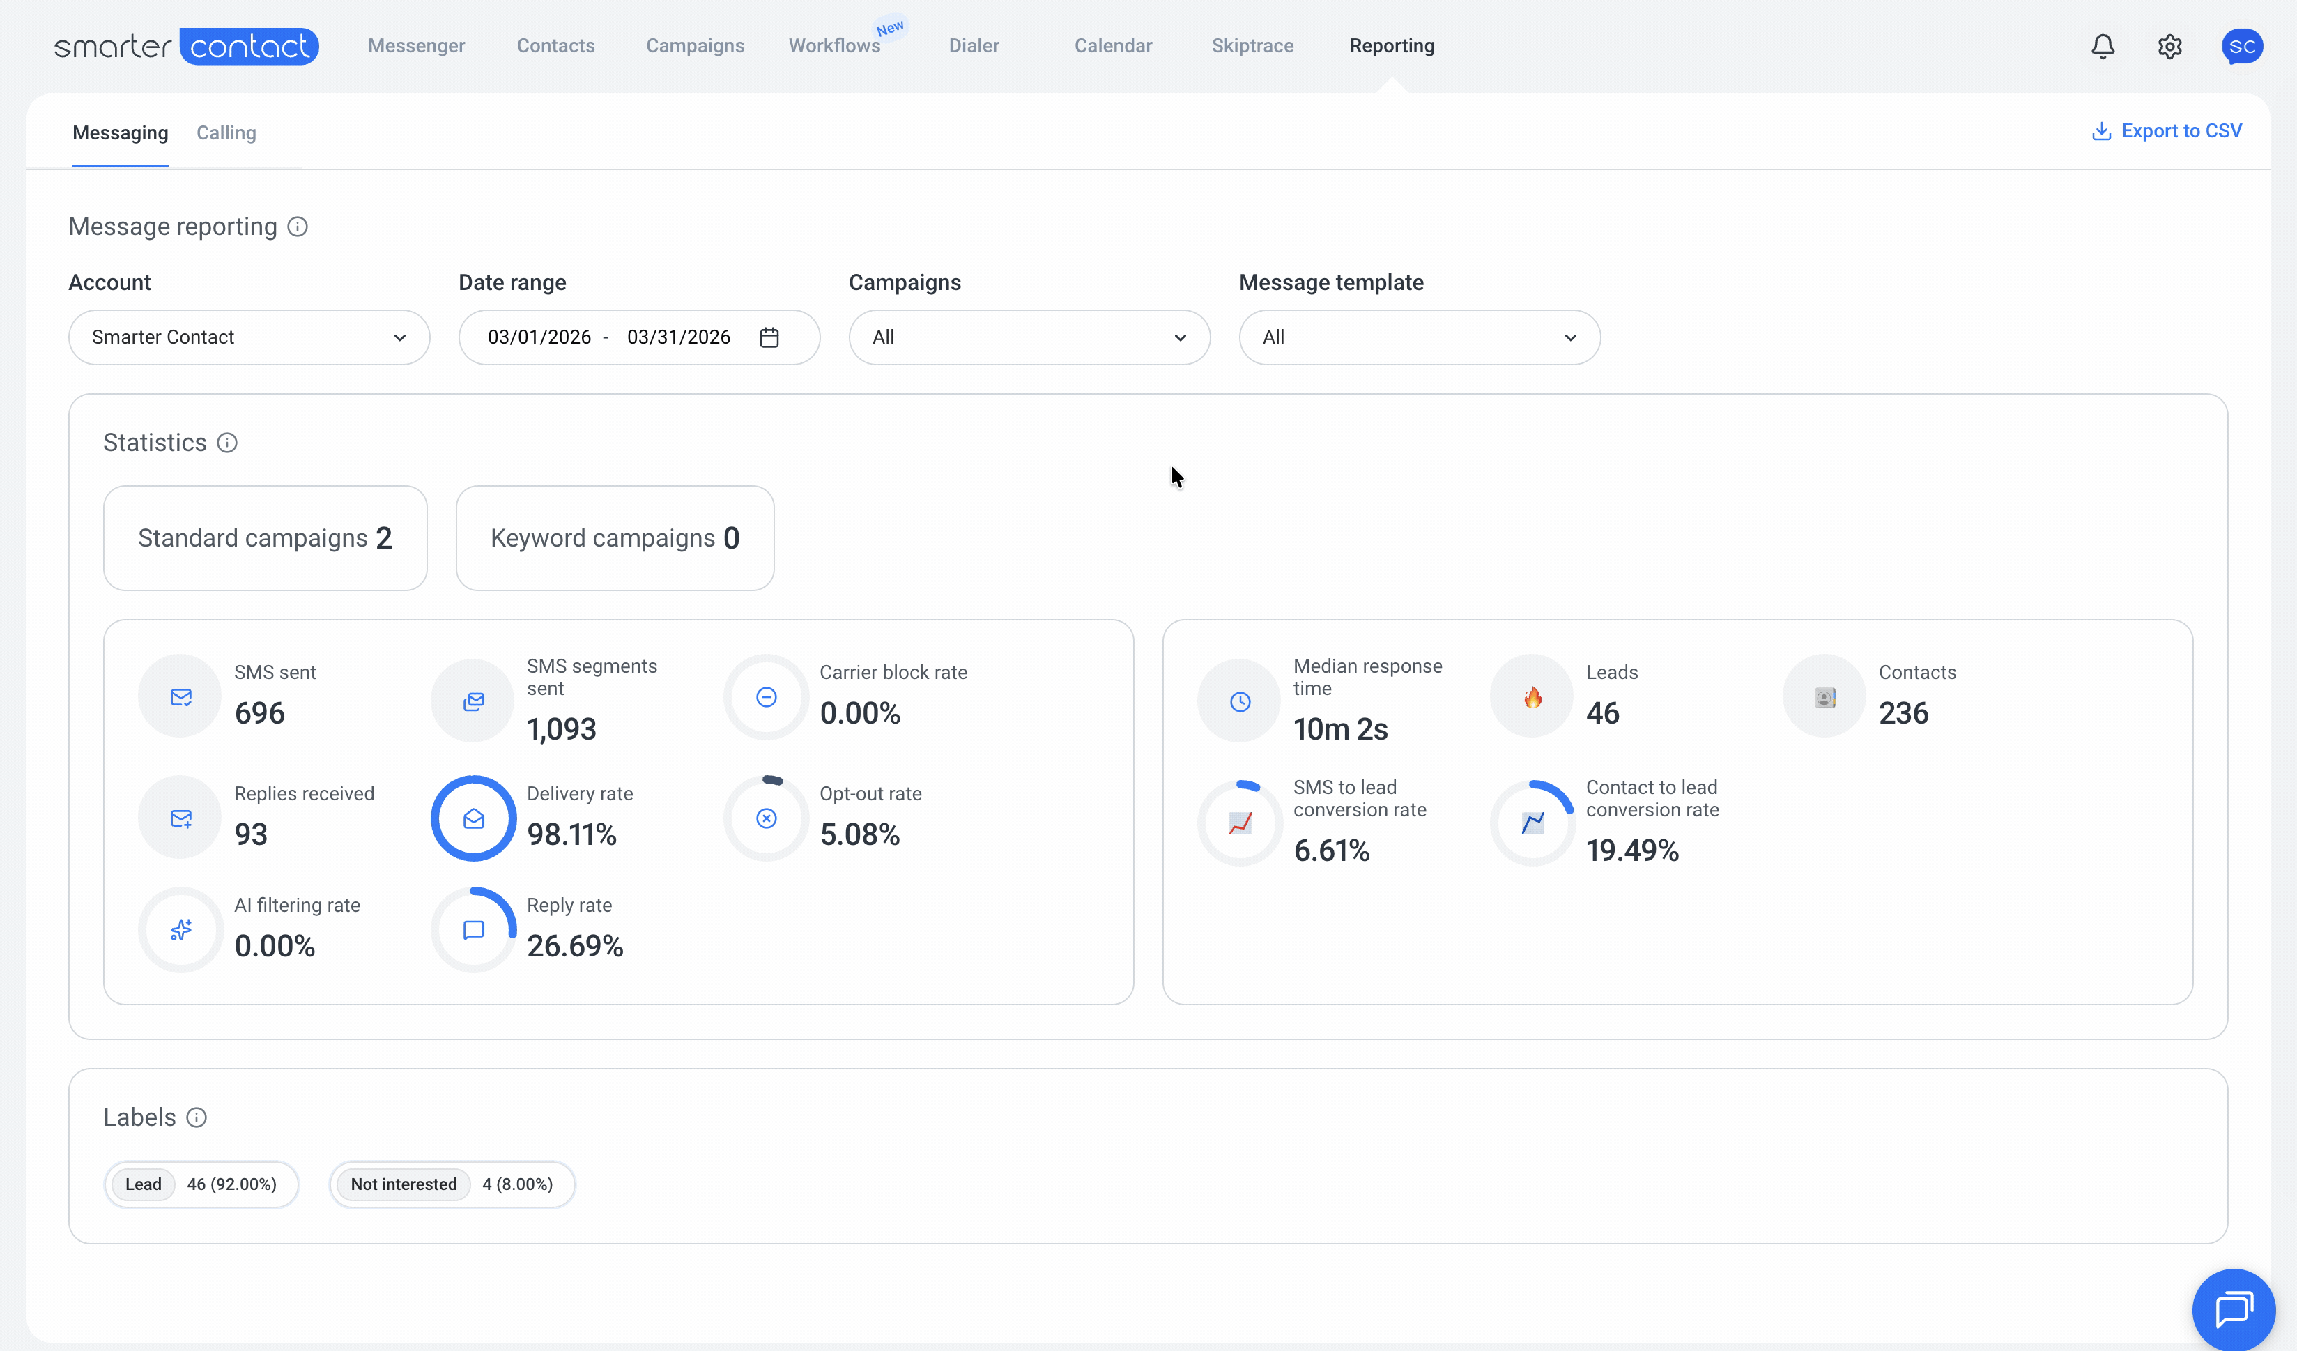The width and height of the screenshot is (2297, 1351).
Task: Click the Labels info icon
Action: pos(196,1117)
